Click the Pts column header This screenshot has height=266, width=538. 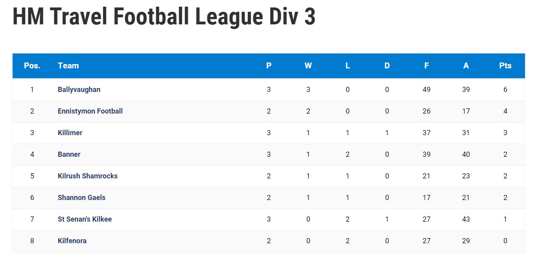tap(505, 66)
